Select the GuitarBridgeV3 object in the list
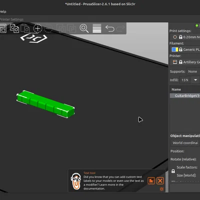This screenshot has width=200, height=200. [185, 95]
